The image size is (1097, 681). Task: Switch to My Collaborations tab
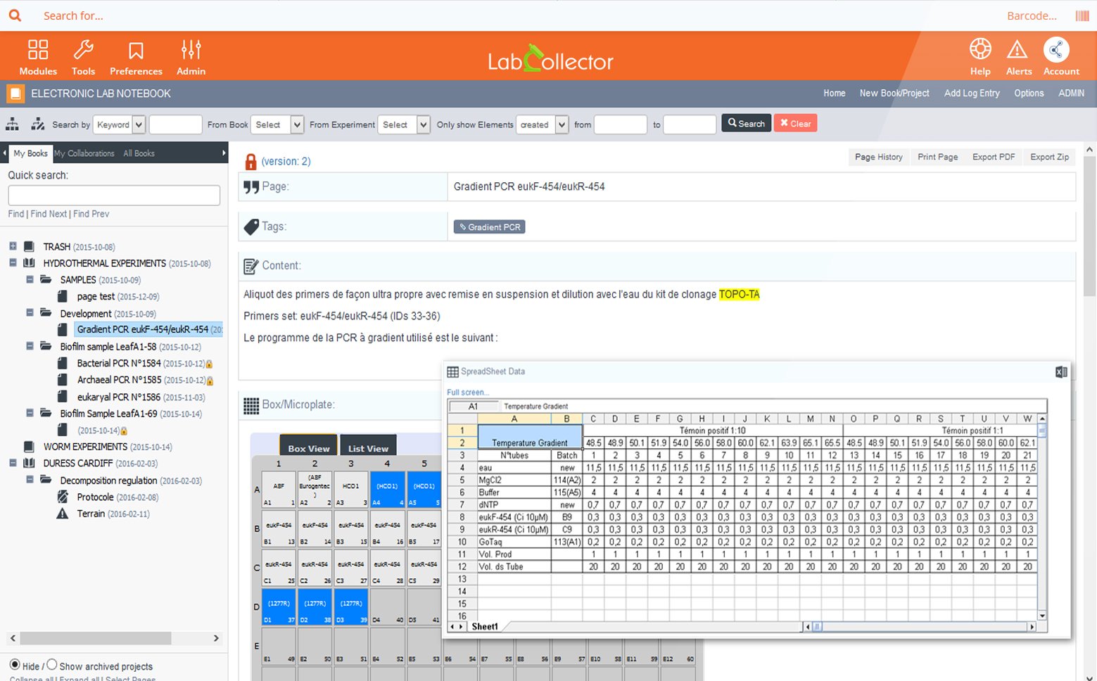click(x=84, y=153)
